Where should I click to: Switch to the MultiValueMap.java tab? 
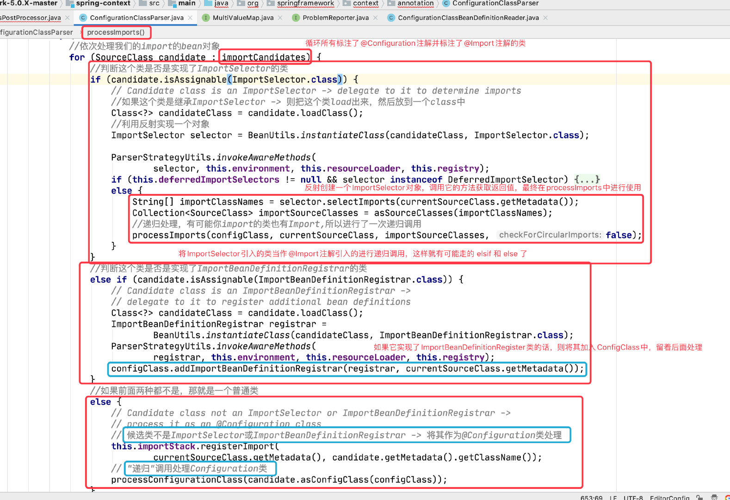[243, 18]
